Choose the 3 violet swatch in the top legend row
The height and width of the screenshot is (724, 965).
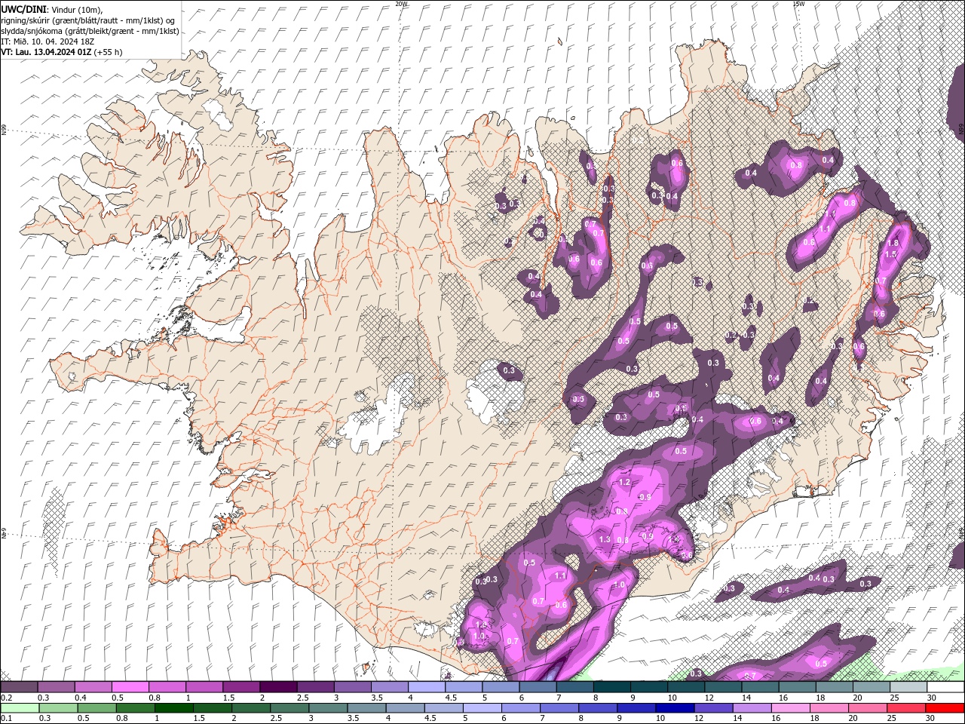(352, 687)
